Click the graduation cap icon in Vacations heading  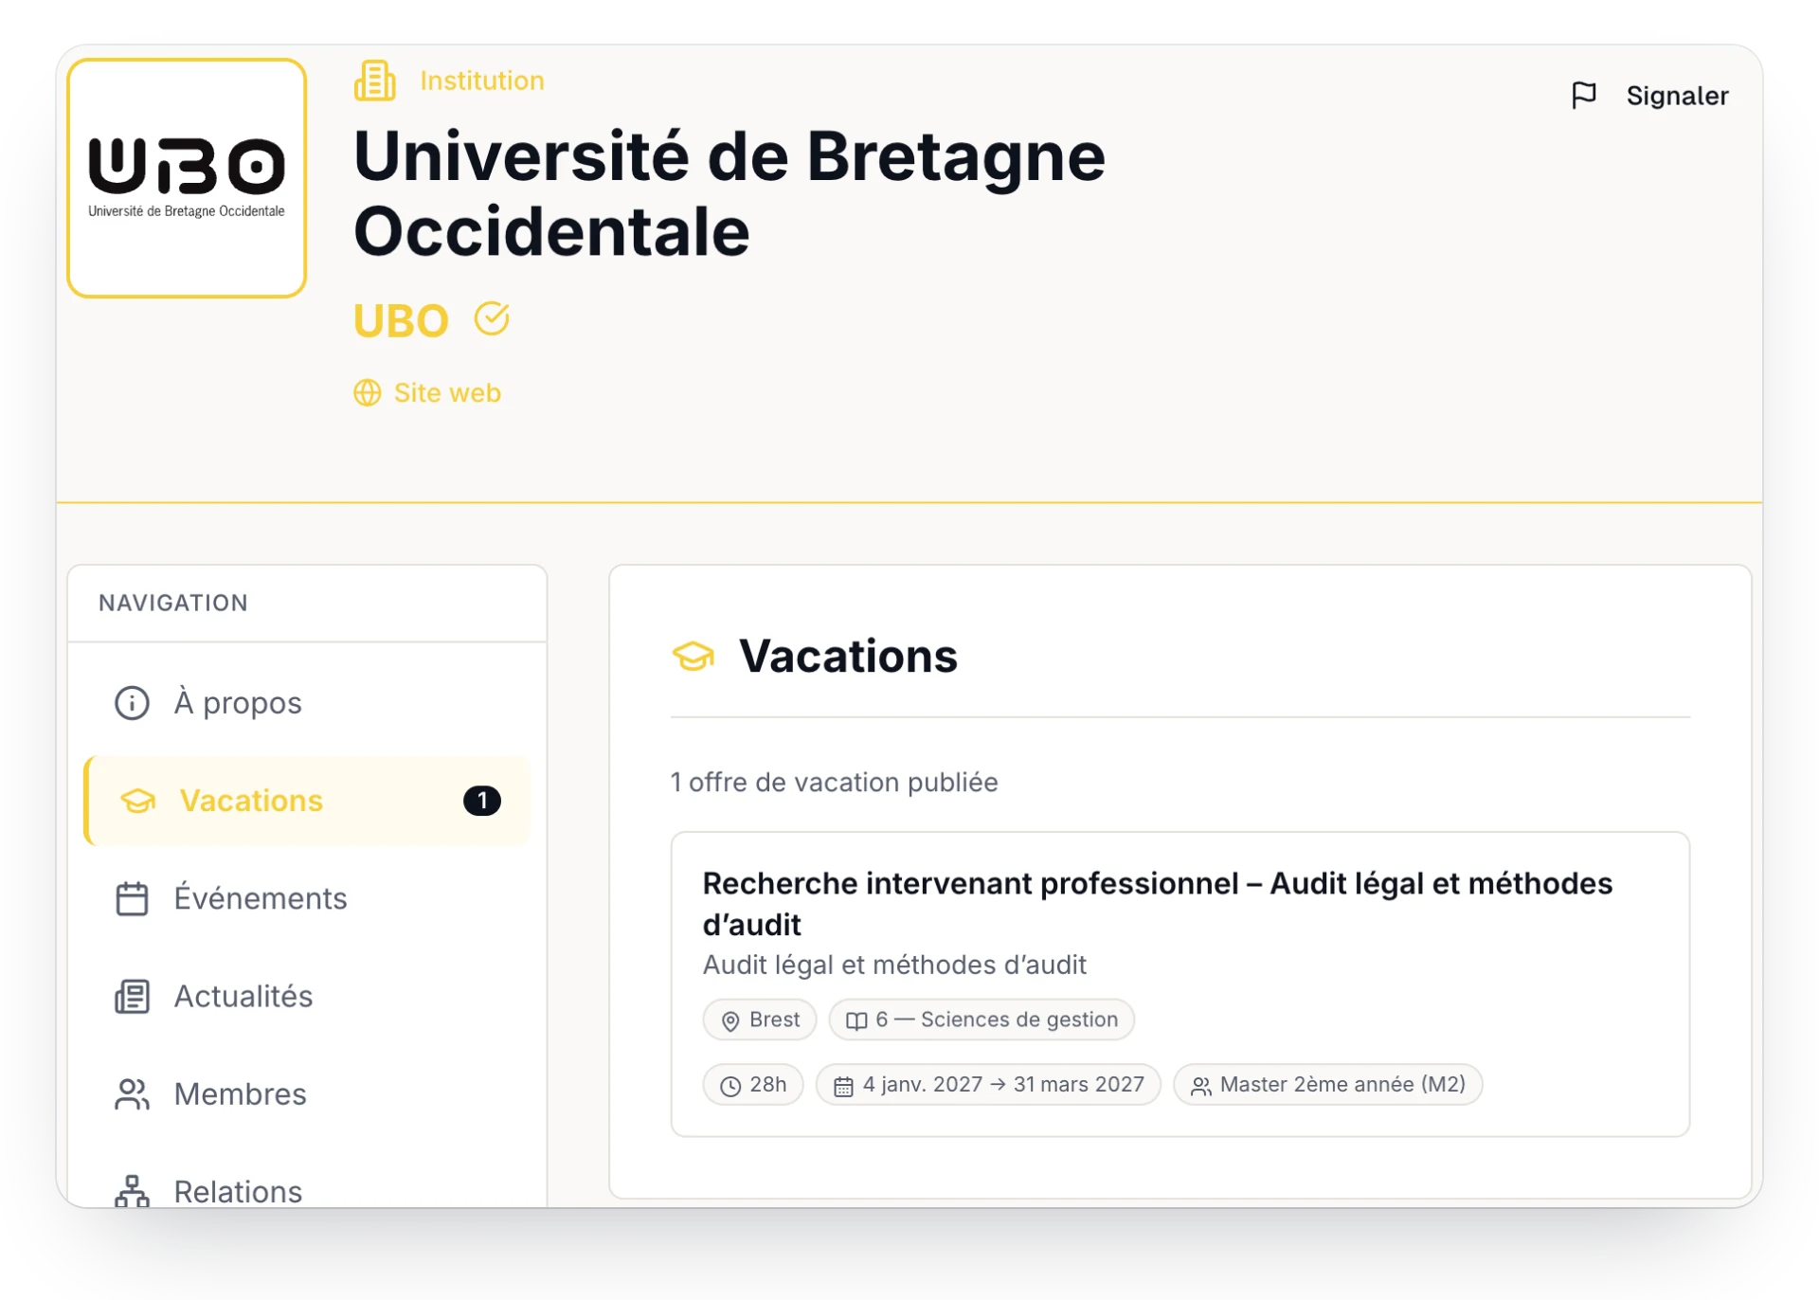[693, 656]
